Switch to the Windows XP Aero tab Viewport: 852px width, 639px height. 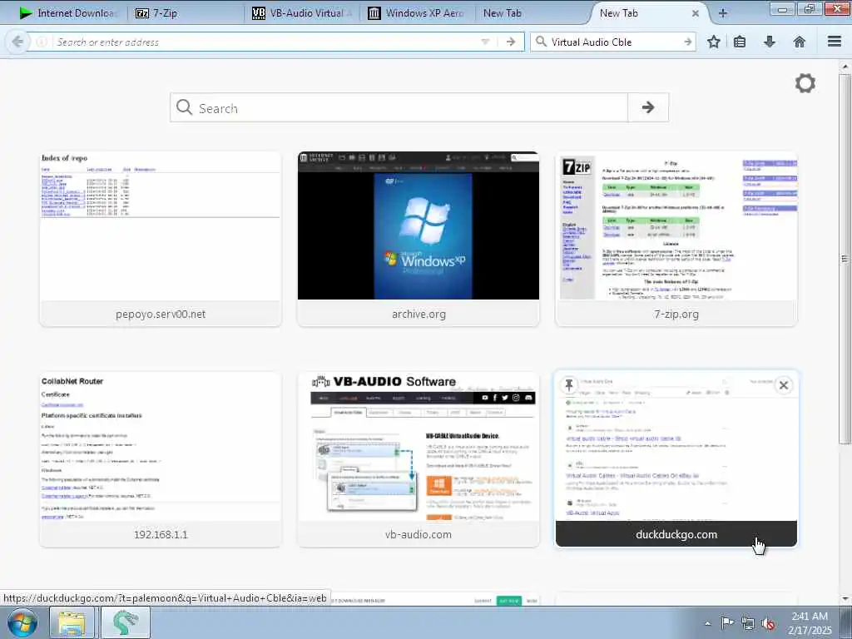[418, 13]
